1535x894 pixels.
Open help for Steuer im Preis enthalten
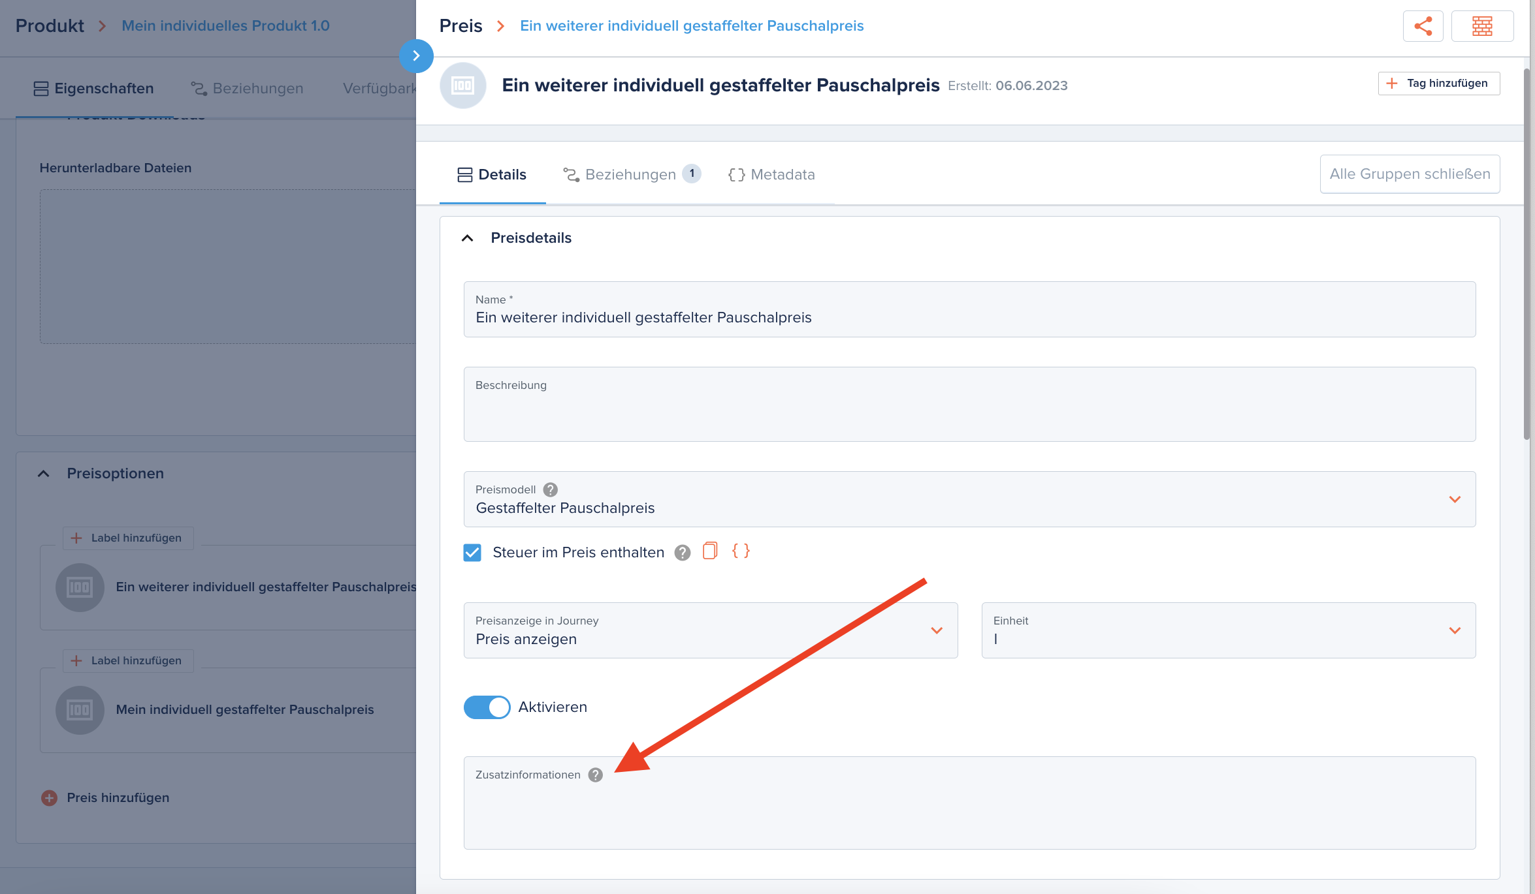[x=683, y=553]
